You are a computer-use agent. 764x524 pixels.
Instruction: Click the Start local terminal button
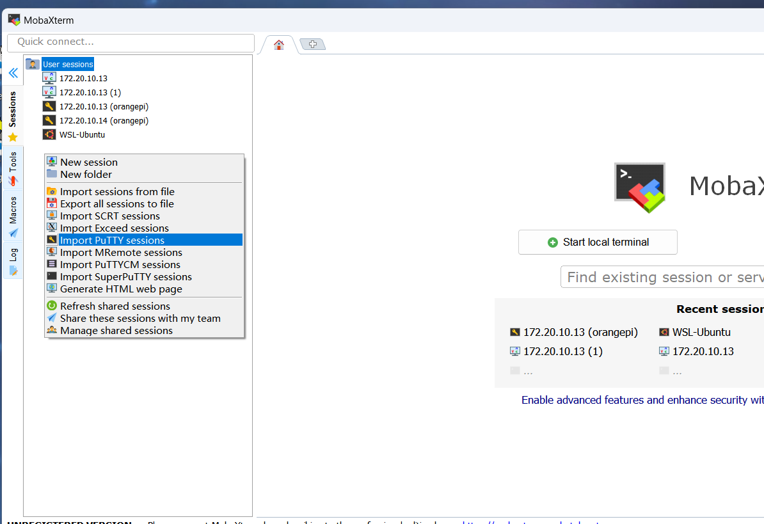[x=598, y=242]
